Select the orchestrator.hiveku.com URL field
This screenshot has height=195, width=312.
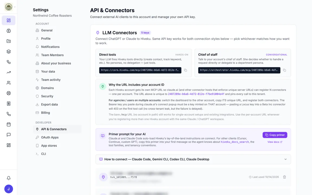[x=239, y=70]
